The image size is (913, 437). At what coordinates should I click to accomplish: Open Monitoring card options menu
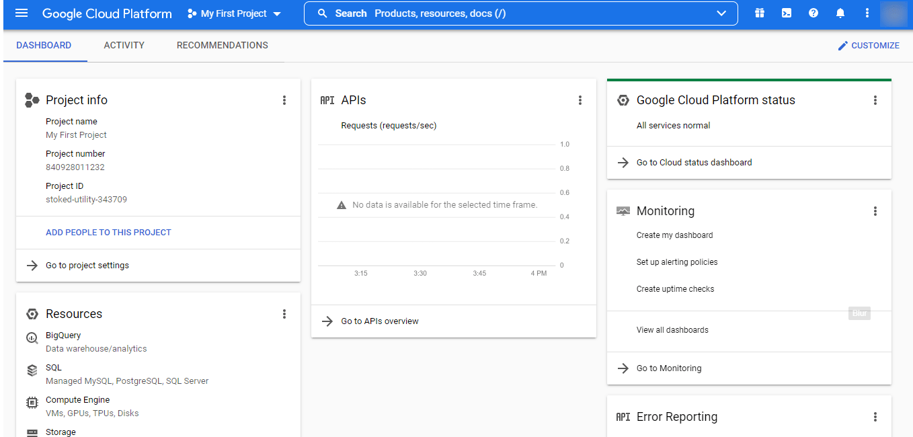pyautogui.click(x=875, y=211)
